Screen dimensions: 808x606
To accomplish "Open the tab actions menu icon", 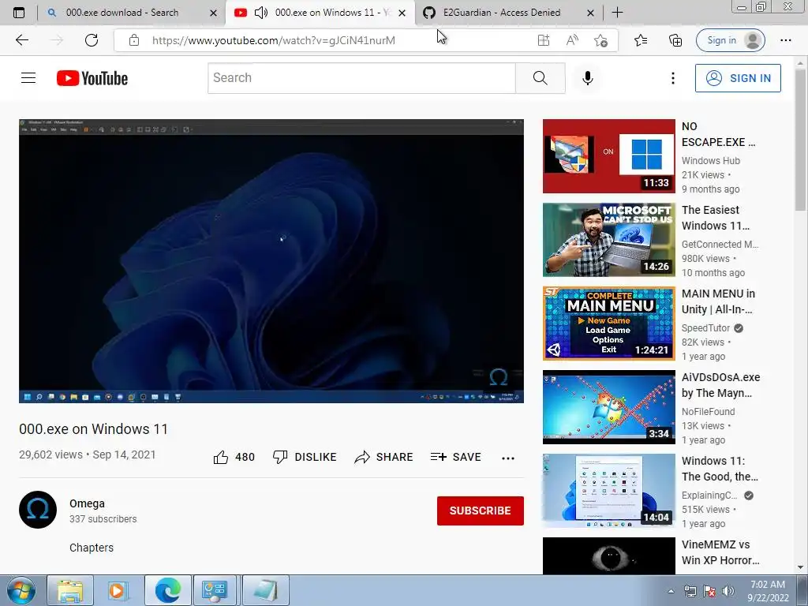I will point(19,13).
